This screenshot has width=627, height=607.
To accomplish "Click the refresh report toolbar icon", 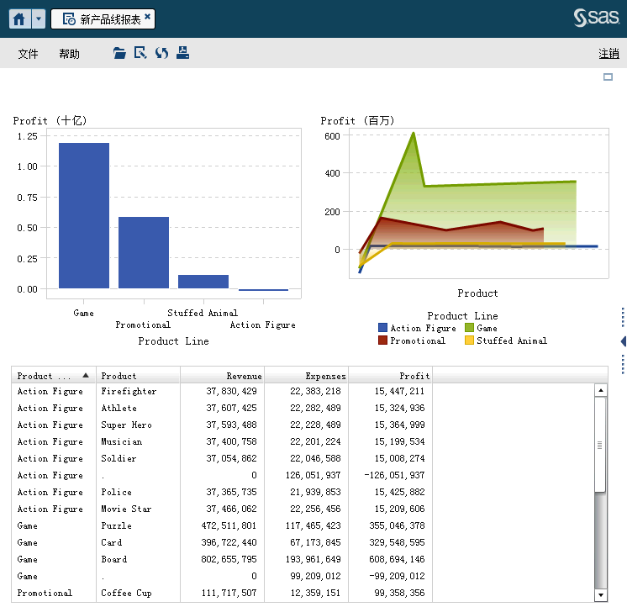I will click(x=161, y=53).
